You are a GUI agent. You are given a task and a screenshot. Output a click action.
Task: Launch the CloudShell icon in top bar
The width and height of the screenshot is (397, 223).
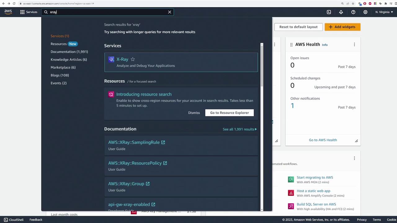(329, 12)
